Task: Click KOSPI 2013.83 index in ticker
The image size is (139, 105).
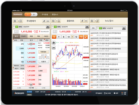Action: coord(43,92)
